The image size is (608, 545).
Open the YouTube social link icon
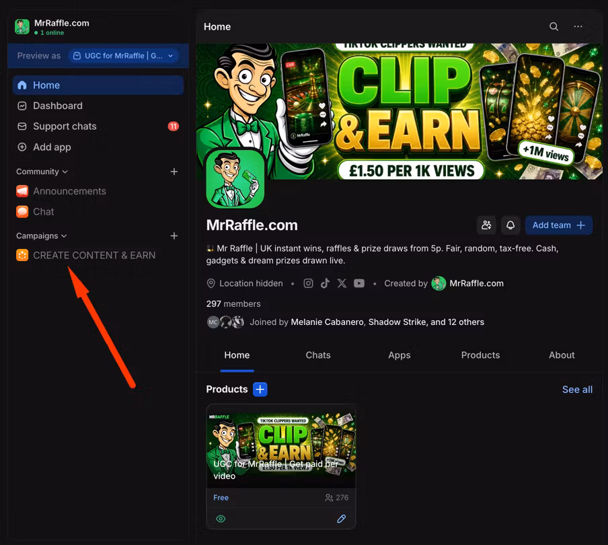pyautogui.click(x=359, y=283)
